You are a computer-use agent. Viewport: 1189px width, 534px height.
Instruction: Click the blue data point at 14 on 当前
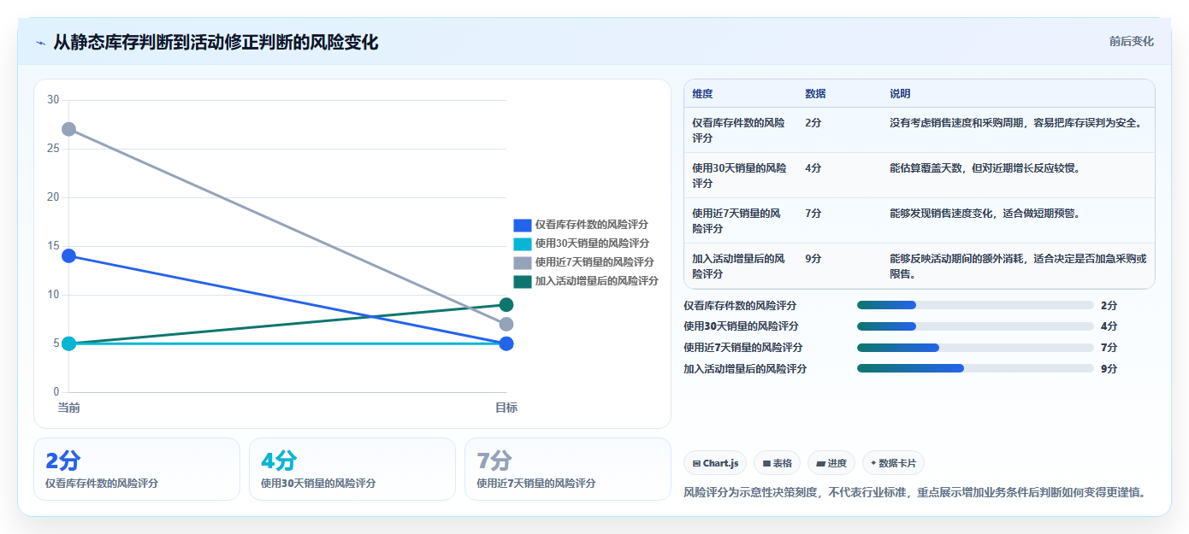point(68,255)
